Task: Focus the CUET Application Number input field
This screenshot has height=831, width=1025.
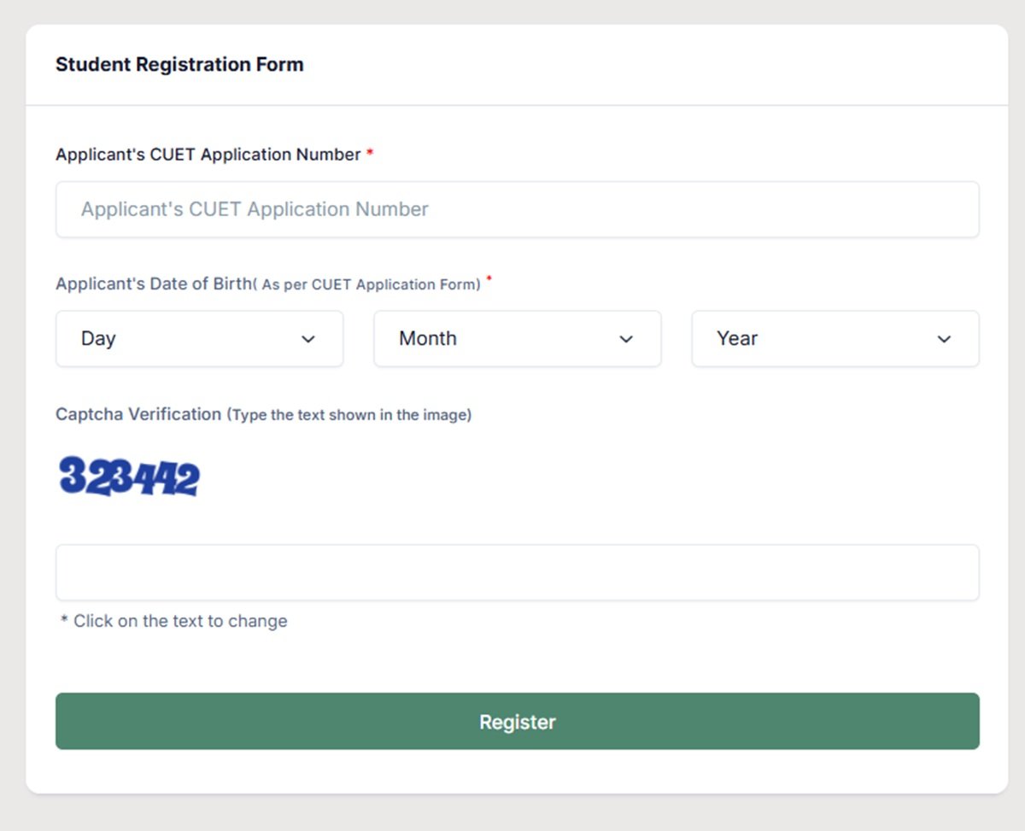Action: [x=518, y=209]
